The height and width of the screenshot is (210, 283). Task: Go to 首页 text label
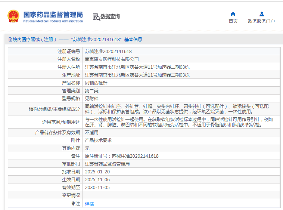tap(233, 21)
